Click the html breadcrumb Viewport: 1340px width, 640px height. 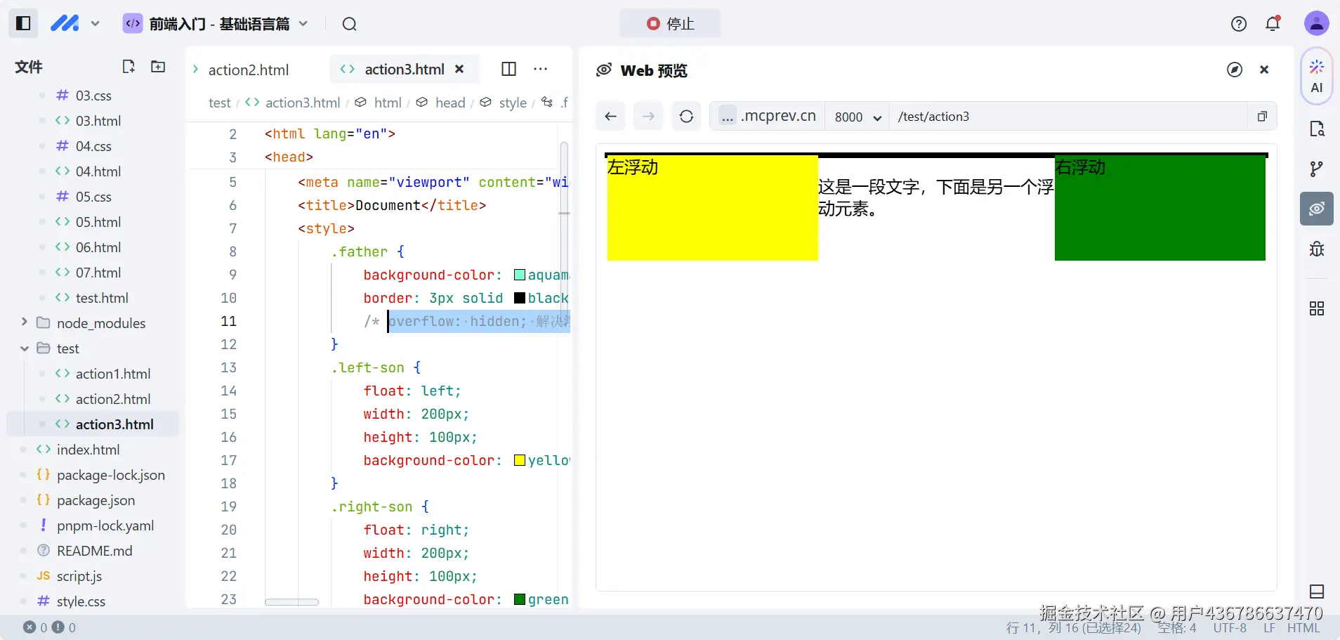pyautogui.click(x=388, y=103)
